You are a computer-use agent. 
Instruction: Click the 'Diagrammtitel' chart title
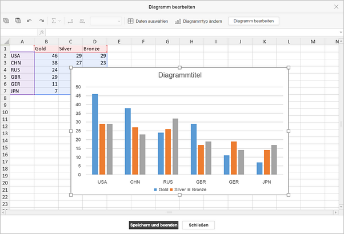coord(180,75)
